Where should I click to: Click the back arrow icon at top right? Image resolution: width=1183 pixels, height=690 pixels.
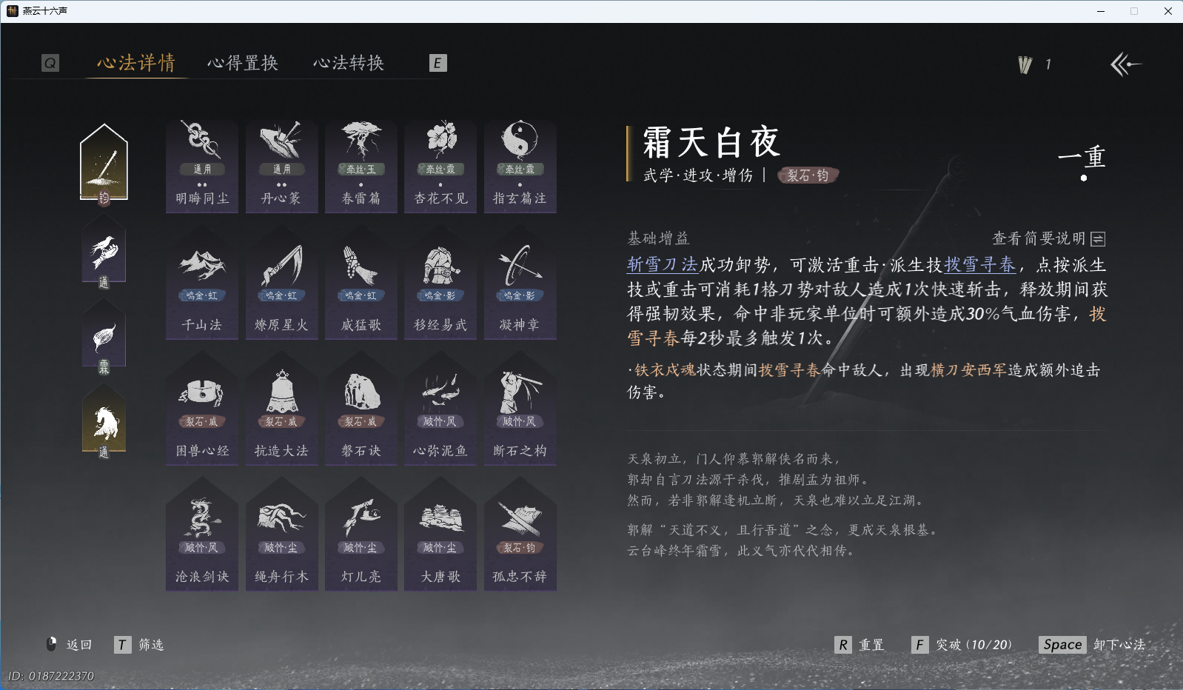pyautogui.click(x=1125, y=64)
